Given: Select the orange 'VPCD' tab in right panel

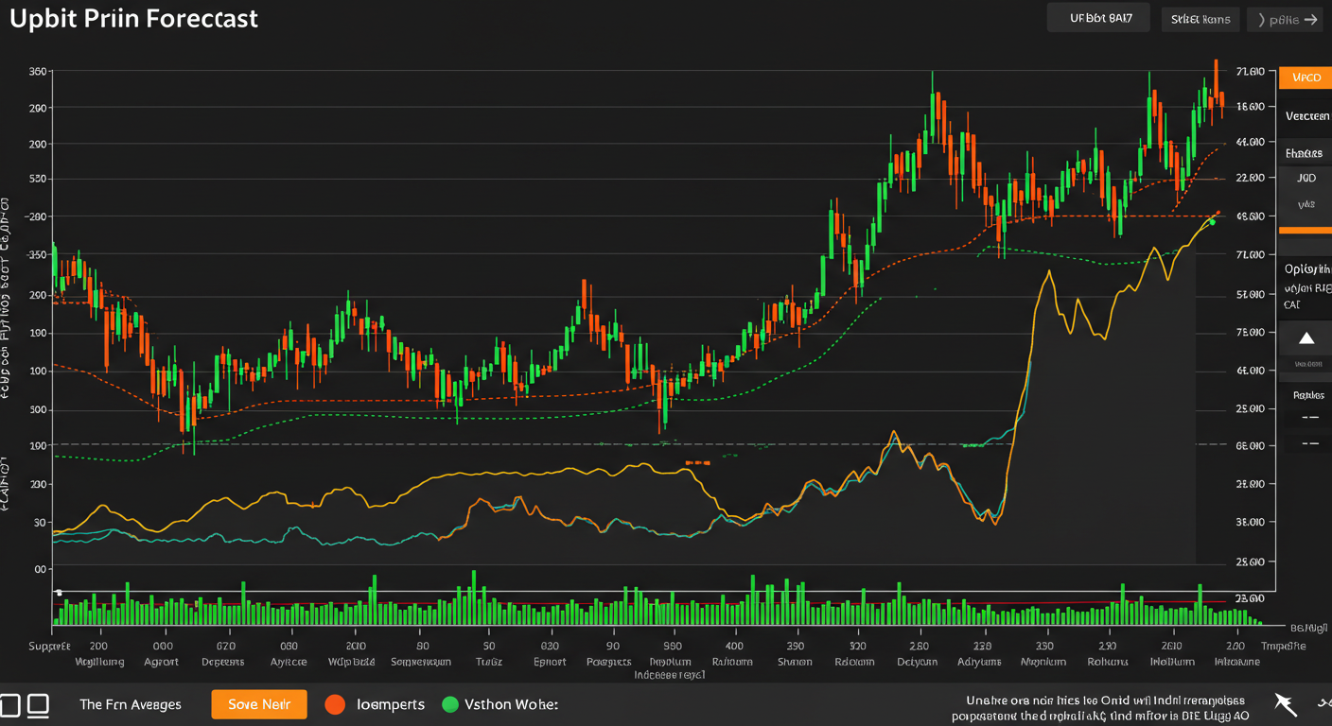Looking at the screenshot, I should click(1306, 78).
